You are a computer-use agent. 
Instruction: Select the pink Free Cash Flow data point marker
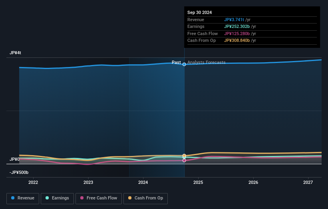coord(184,160)
